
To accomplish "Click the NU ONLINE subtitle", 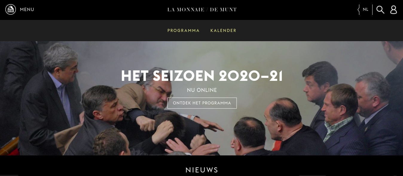I will tap(202, 90).
